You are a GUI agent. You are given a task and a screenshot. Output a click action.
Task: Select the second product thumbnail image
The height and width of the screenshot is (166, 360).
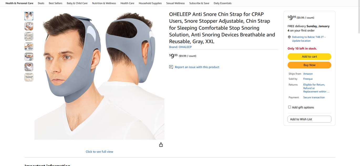[x=29, y=26]
